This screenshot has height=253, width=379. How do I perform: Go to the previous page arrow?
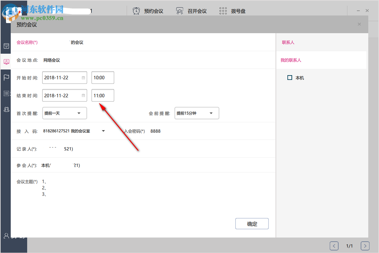(334, 246)
